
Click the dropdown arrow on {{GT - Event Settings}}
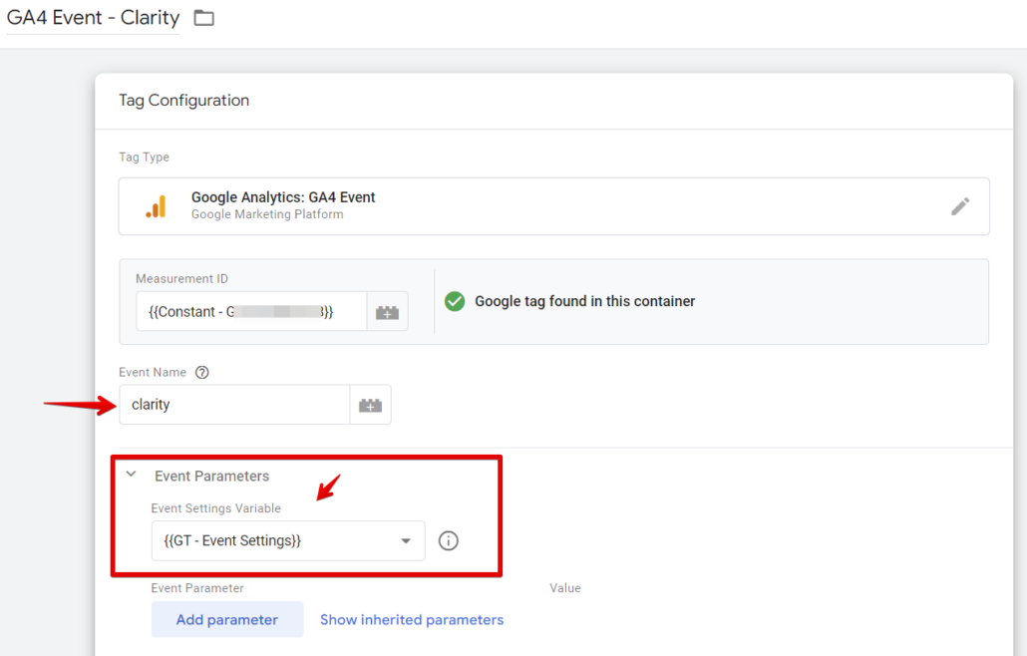[x=406, y=540]
